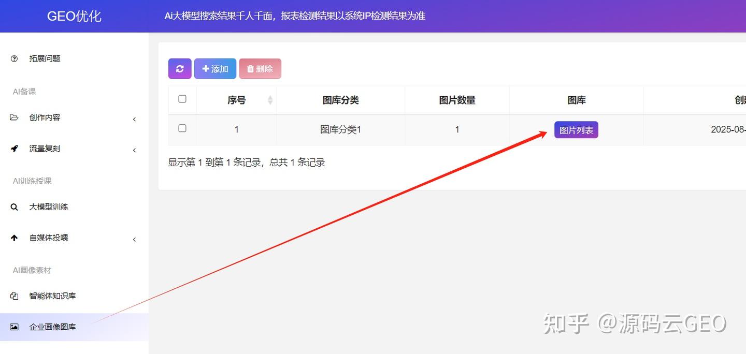Image resolution: width=746 pixels, height=354 pixels.
Task: Click the magnifier icon beside 大模型训练
Action: click(14, 207)
